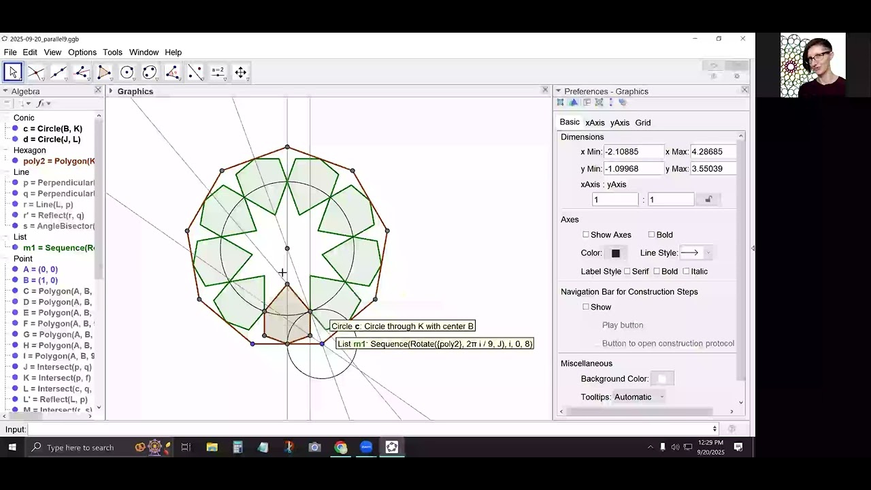Screen dimensions: 871x490
Task: Open the Defaults preferences icon
Action: click(x=599, y=103)
